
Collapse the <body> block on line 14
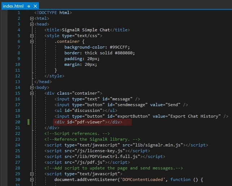coord(32,88)
